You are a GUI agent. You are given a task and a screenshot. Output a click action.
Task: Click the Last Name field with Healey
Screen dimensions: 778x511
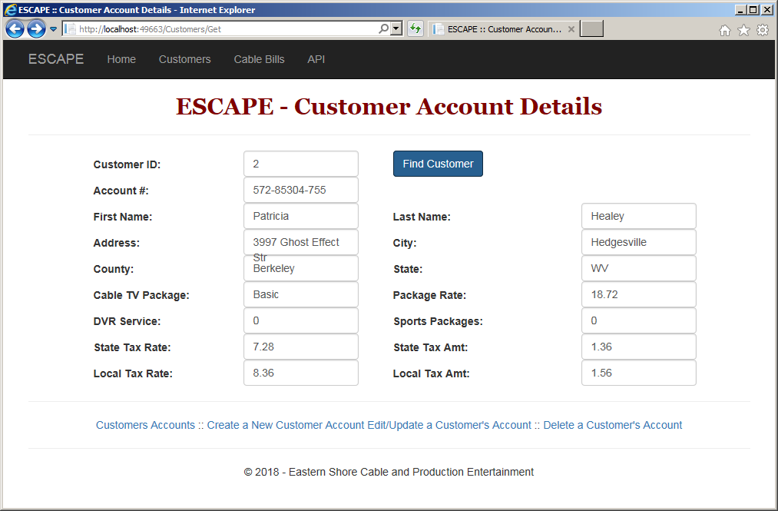(x=638, y=216)
